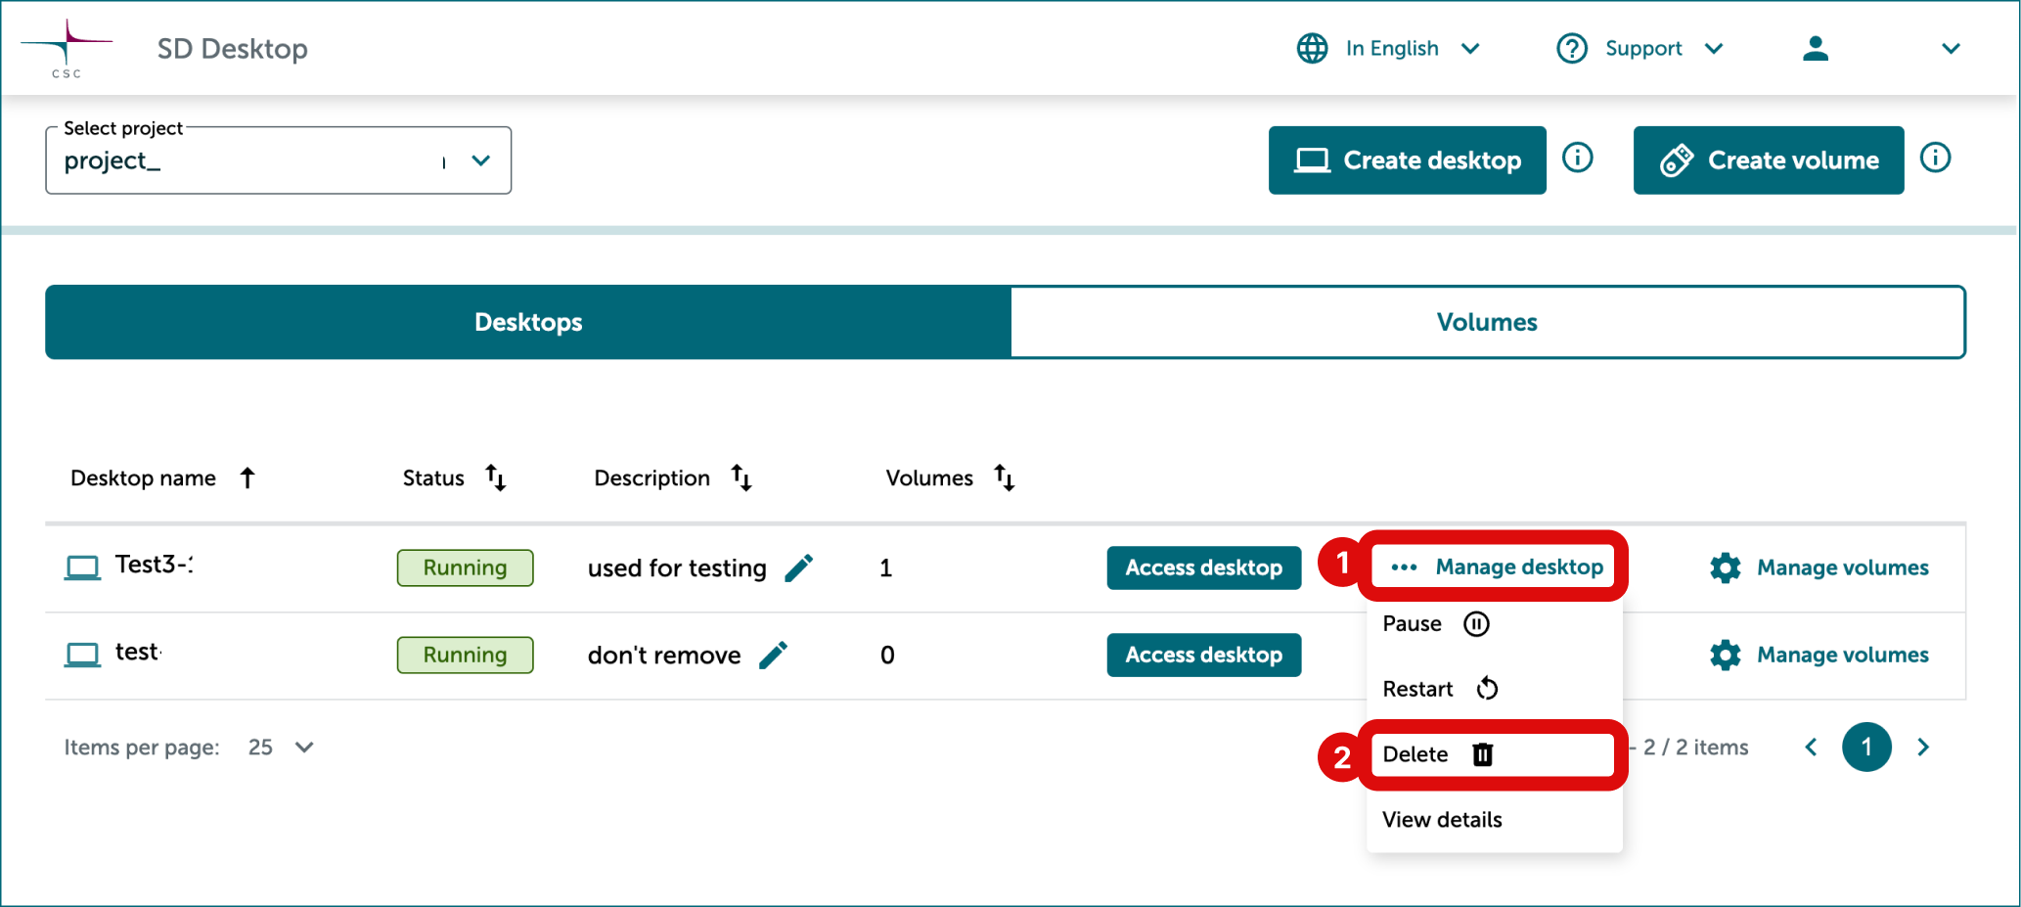Edit description pencil for 'don't remove'
This screenshot has height=907, width=2021.
(774, 655)
